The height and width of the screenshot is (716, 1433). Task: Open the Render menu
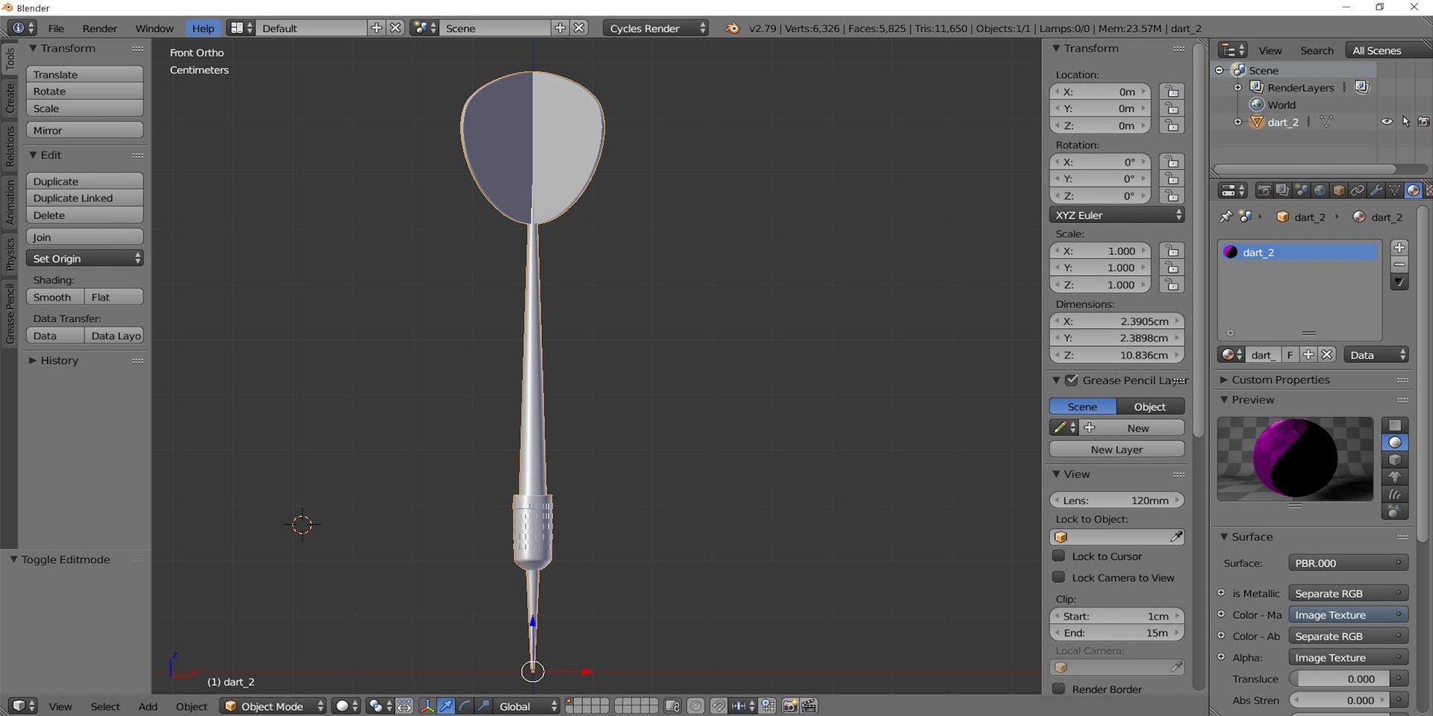pos(100,28)
